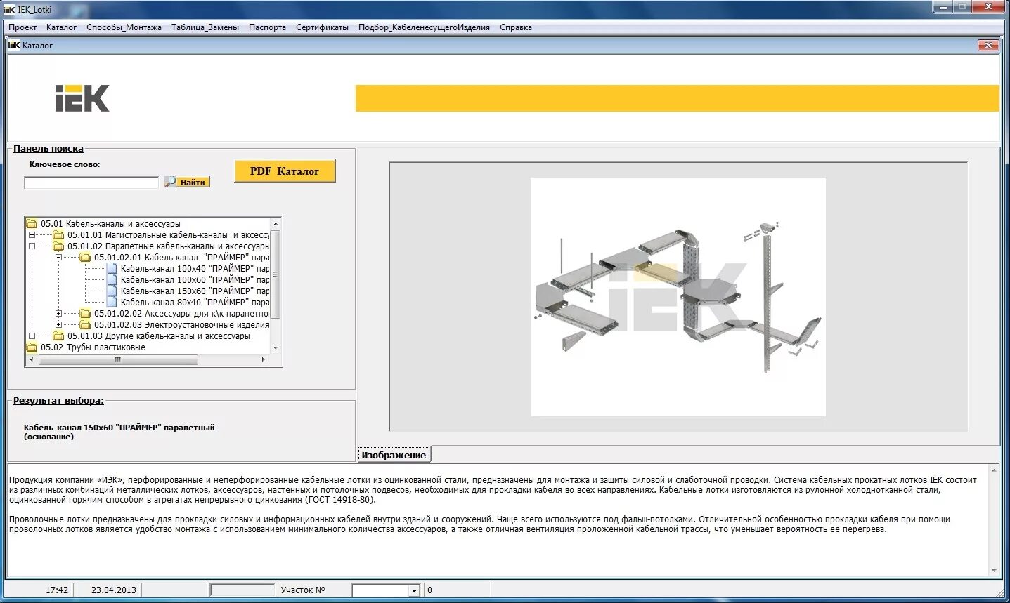Click the Ключевое слово input field

[x=91, y=183]
